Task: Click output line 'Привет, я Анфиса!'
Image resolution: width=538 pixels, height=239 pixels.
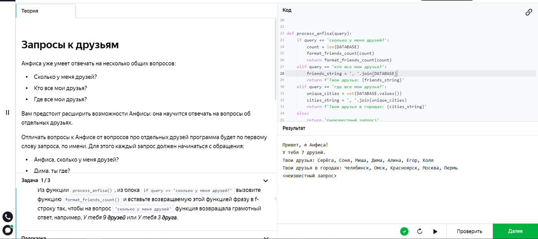Action: (x=305, y=145)
